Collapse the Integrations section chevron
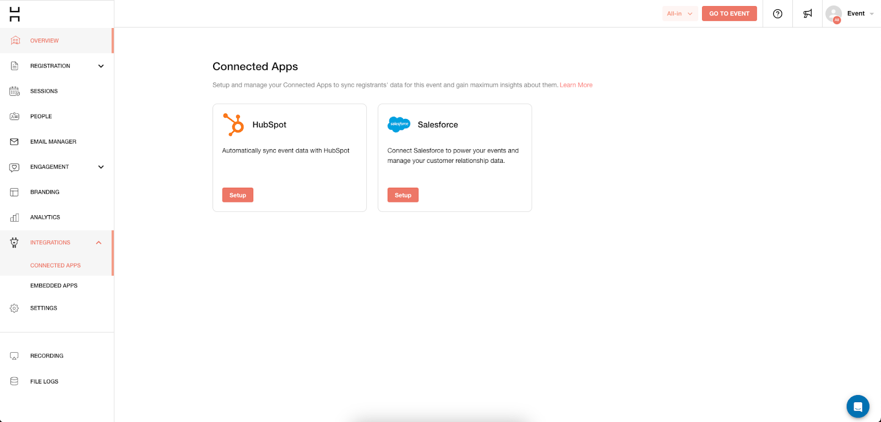The height and width of the screenshot is (422, 881). pyautogui.click(x=99, y=243)
